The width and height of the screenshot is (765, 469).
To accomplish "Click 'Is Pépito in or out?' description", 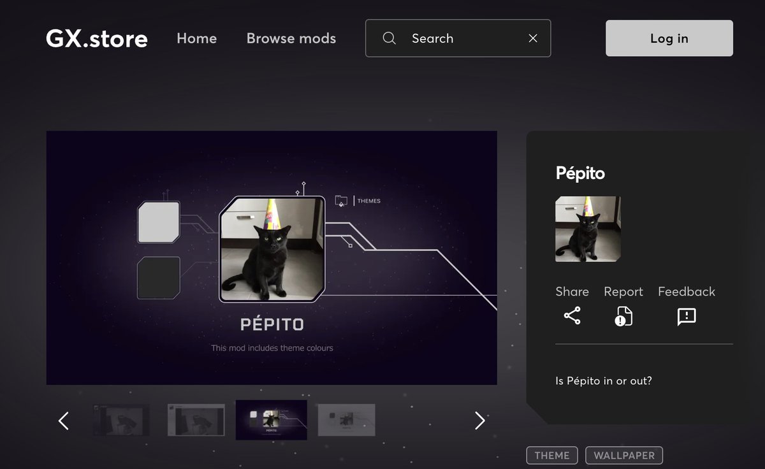I will 604,381.
